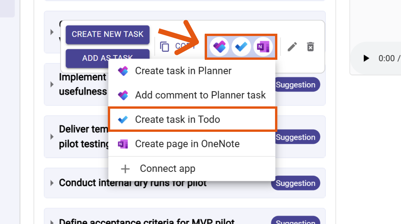Click the Copy icon
Screen dimensions: 401x224
(165, 47)
